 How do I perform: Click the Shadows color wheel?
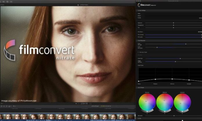pos(147,102)
